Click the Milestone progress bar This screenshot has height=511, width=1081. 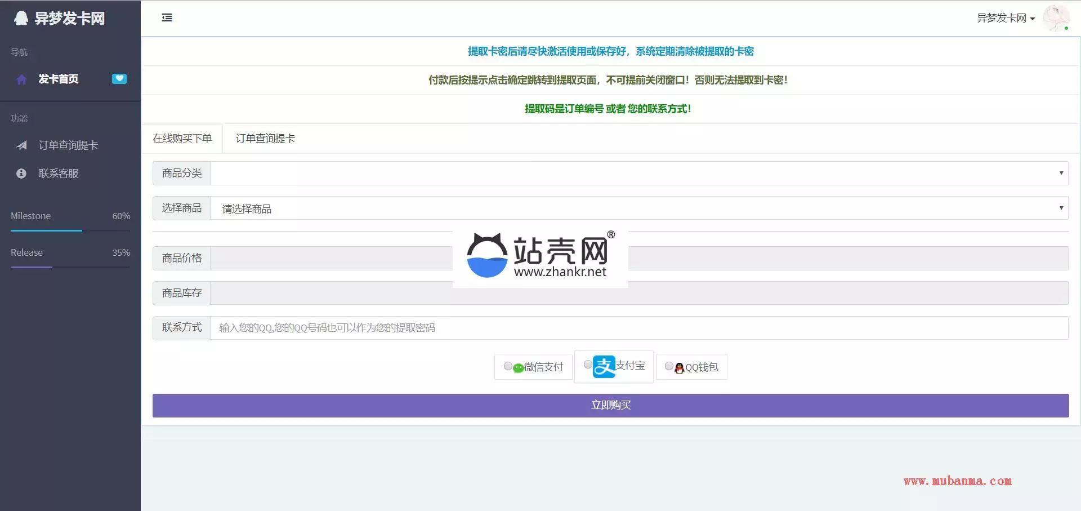coord(70,230)
